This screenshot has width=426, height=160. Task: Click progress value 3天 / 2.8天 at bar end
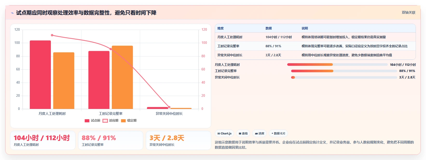coord(407,77)
